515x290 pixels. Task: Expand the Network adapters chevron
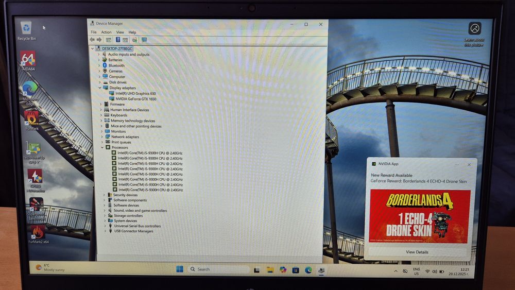point(102,137)
